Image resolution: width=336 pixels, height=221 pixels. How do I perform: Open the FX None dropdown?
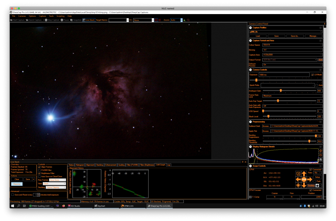(x=143, y=20)
